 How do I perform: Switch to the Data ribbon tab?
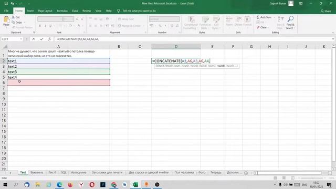[x=75, y=10]
